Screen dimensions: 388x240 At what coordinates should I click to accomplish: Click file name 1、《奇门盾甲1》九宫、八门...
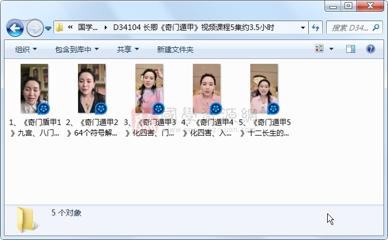35,128
